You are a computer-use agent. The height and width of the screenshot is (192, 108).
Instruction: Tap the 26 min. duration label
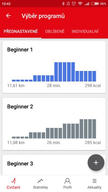coord(54,142)
